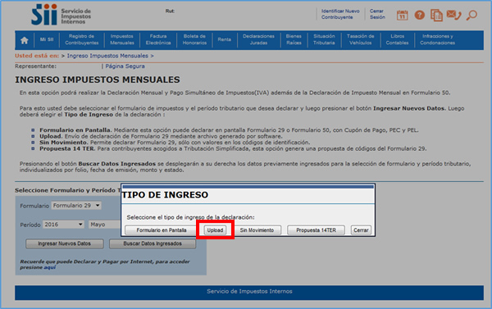Expand the month dropdown showing Mayo

[x=105, y=225]
